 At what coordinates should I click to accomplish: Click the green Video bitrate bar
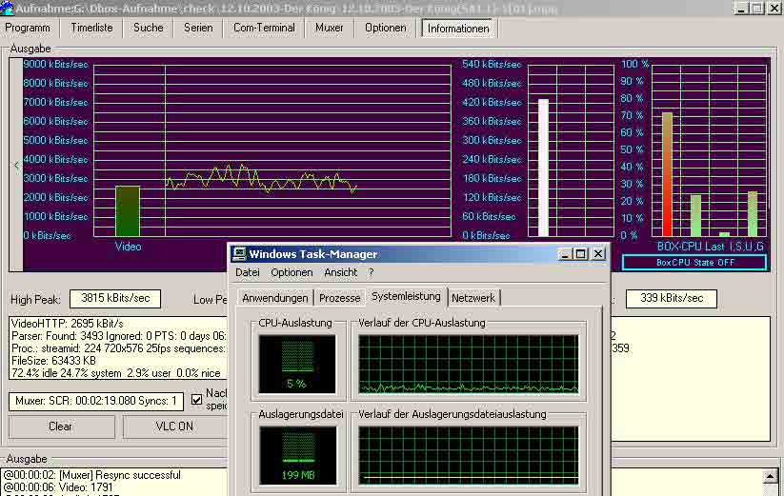128,210
